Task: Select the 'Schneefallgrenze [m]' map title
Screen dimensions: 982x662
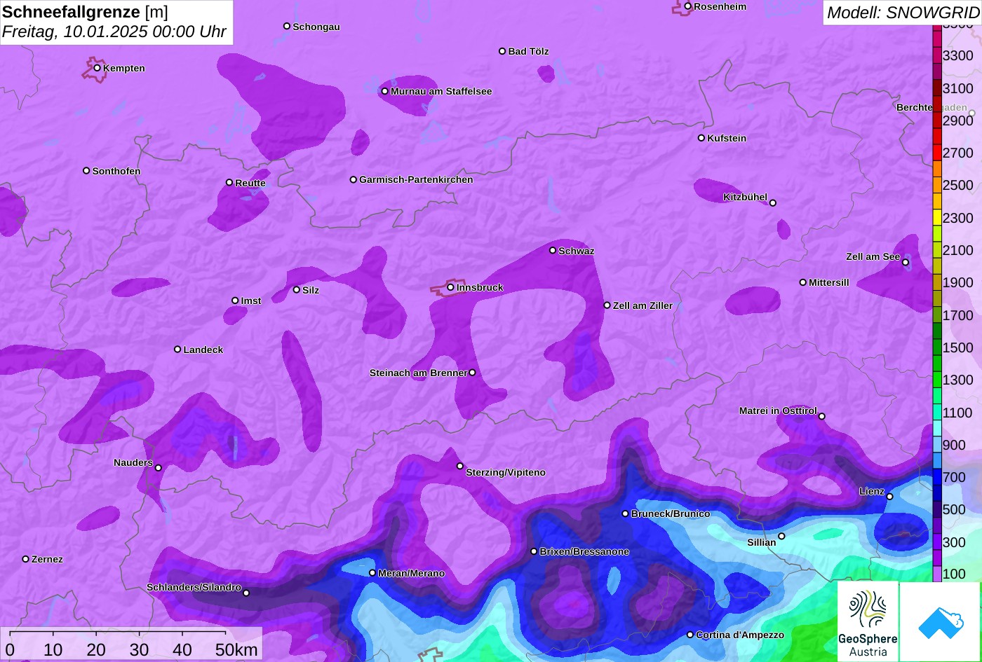Action: click(86, 12)
